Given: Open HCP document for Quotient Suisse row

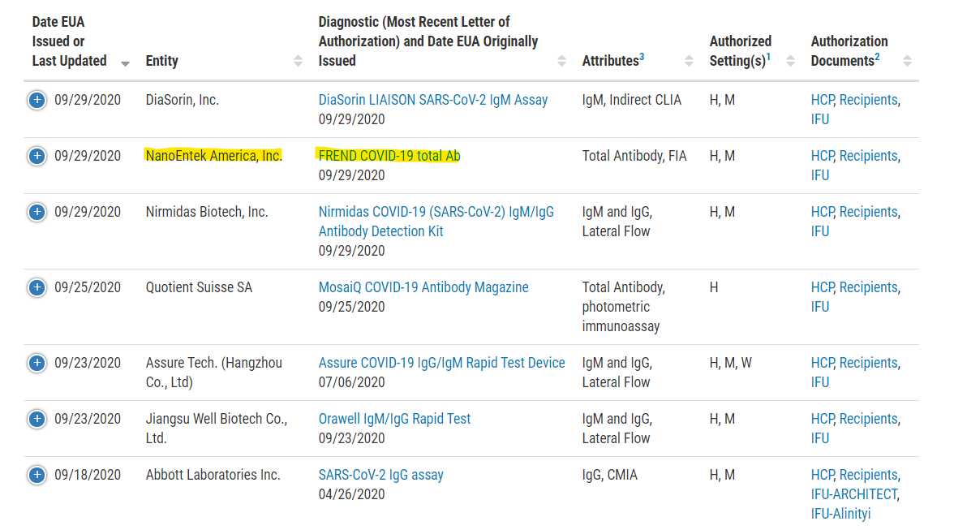Looking at the screenshot, I should coord(823,287).
